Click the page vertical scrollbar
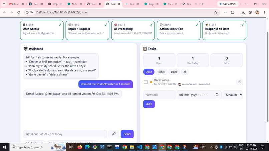This screenshot has height=151, width=269. point(267,77)
